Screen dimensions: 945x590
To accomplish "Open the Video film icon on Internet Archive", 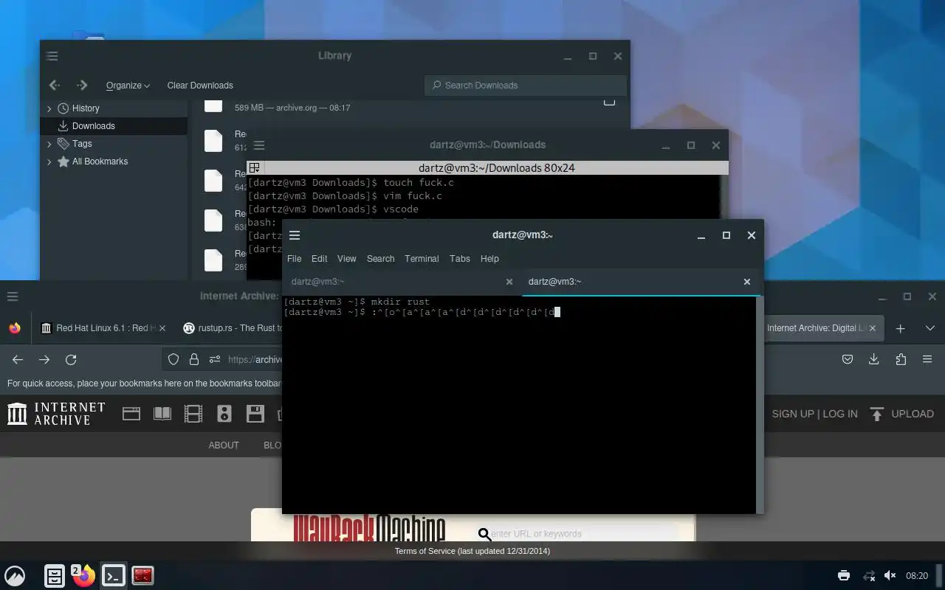I will click(x=193, y=414).
